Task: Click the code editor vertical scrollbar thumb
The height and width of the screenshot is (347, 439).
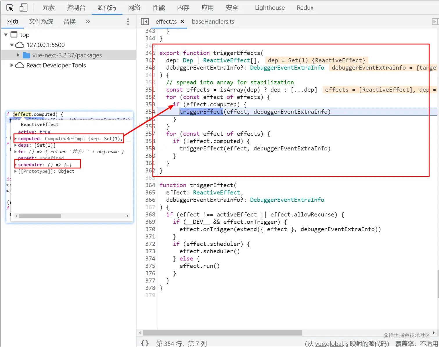Action: pos(438,284)
